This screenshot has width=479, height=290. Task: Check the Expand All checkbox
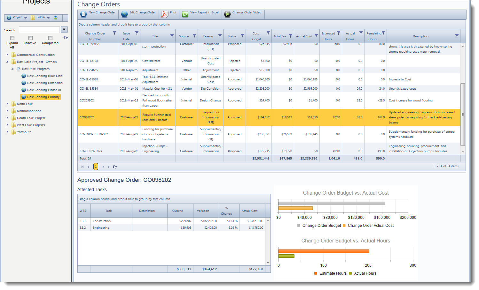point(12,37)
